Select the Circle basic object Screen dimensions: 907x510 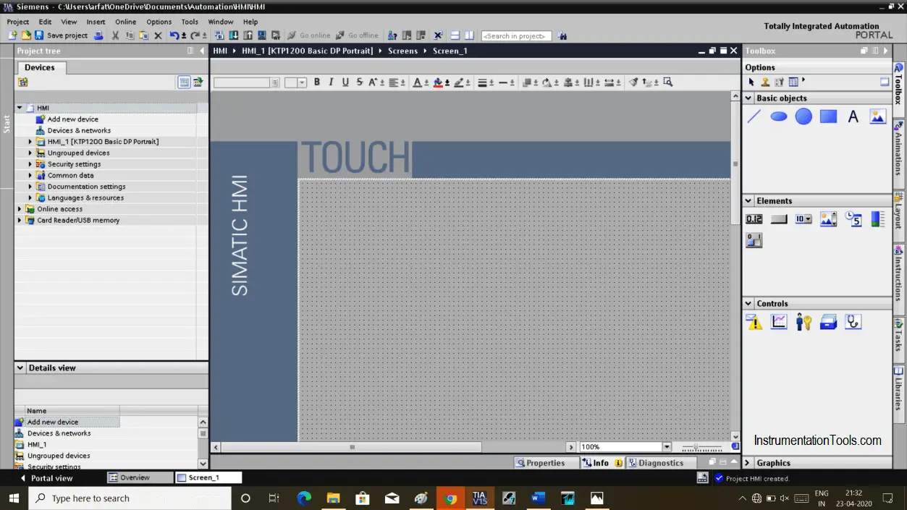coord(803,116)
